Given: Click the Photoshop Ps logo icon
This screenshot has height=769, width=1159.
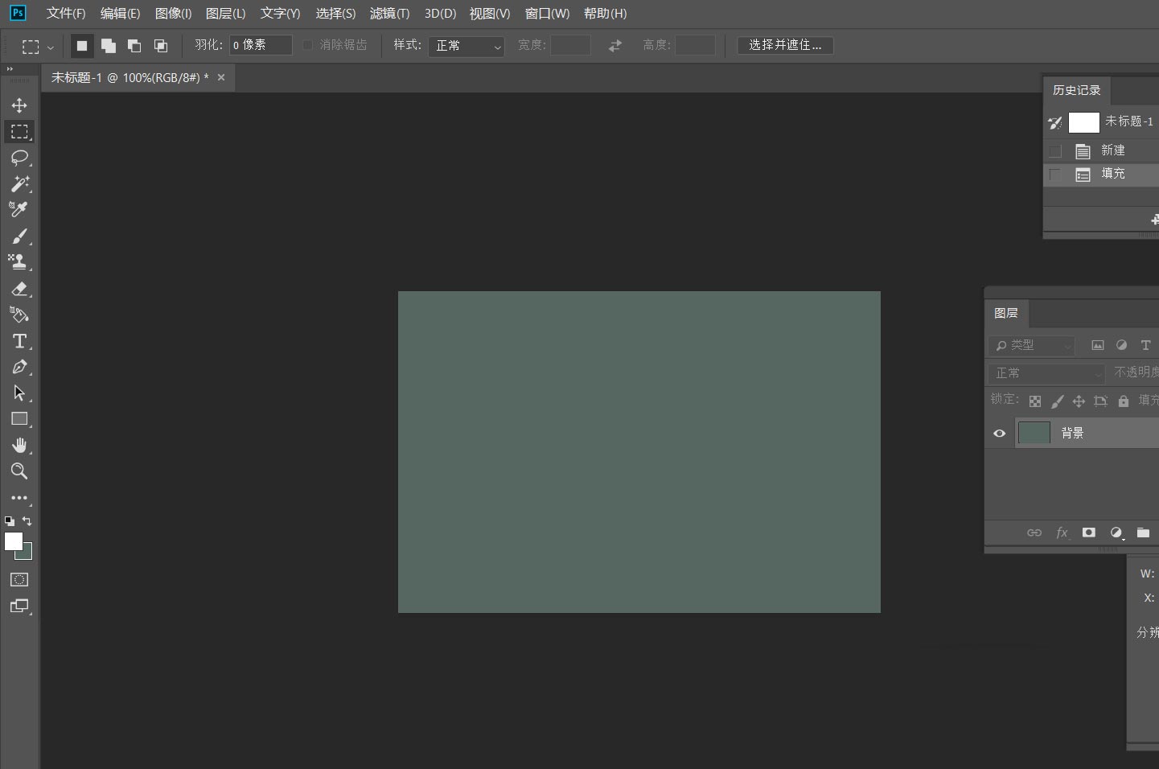Looking at the screenshot, I should (18, 13).
